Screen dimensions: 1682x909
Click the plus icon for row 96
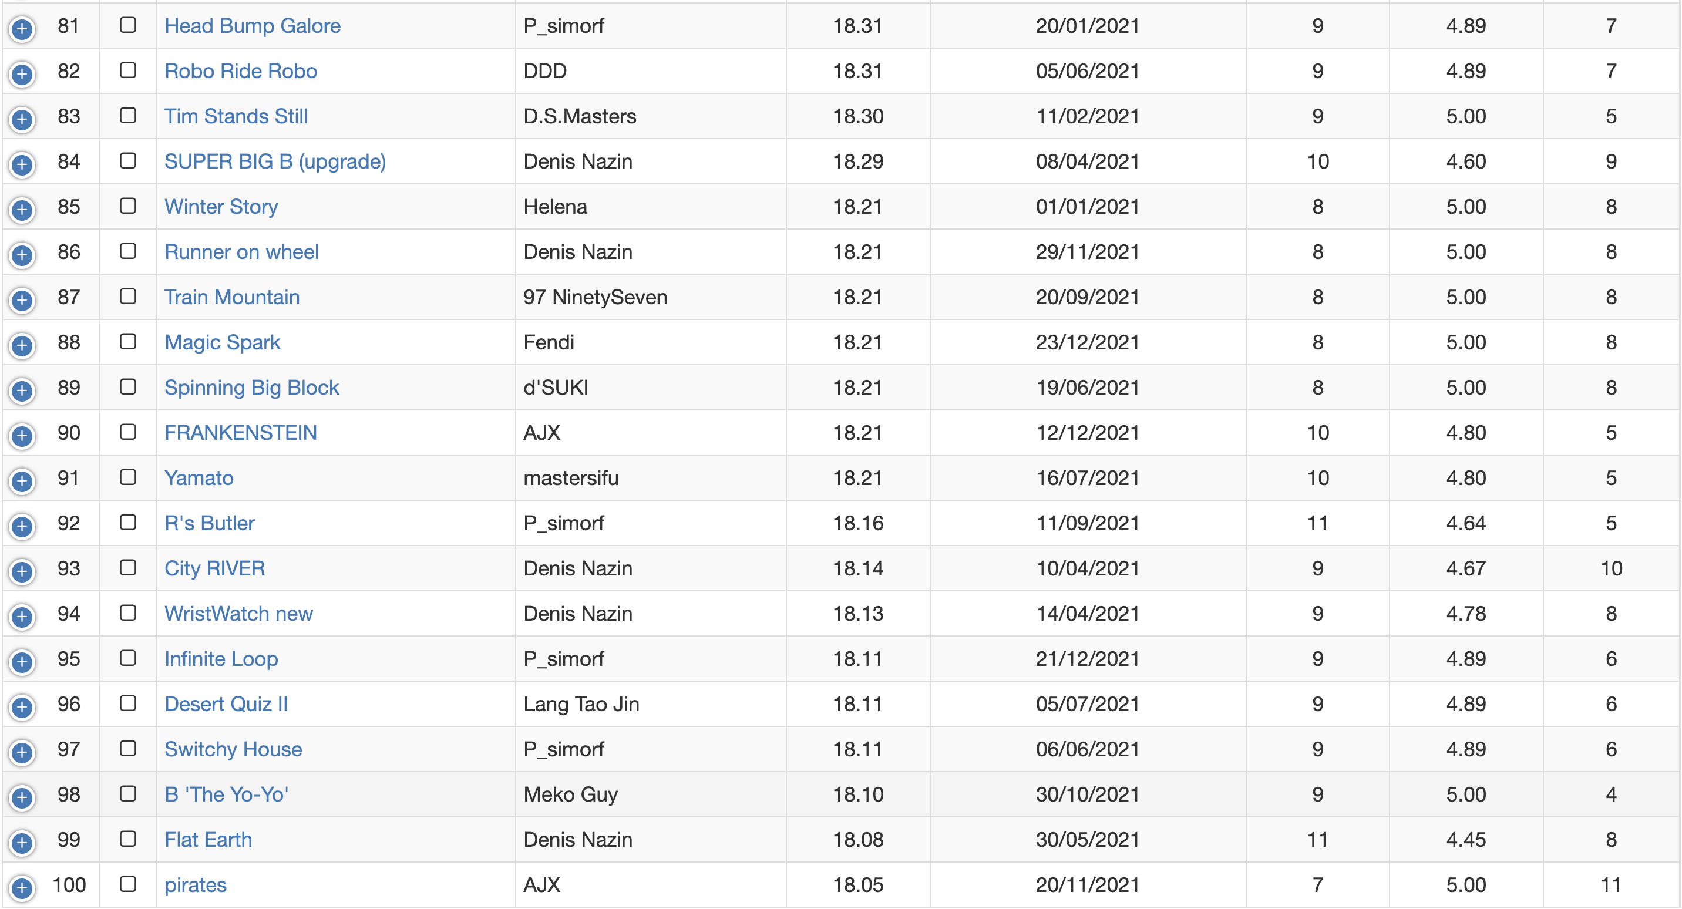click(22, 706)
